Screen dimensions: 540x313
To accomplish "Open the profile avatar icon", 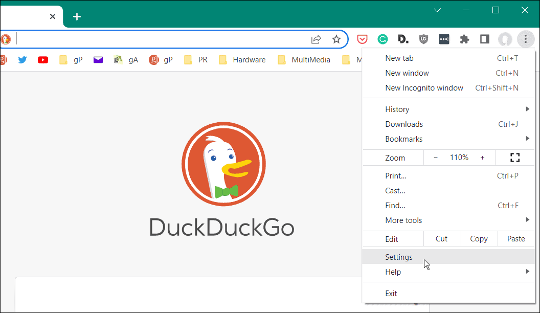I will click(x=505, y=39).
